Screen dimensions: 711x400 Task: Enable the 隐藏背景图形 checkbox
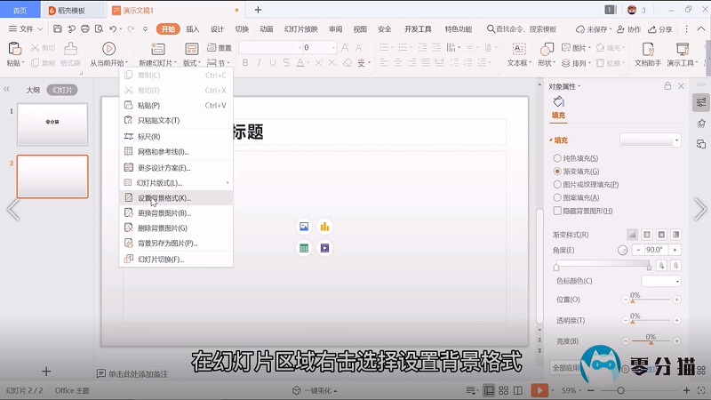point(557,211)
